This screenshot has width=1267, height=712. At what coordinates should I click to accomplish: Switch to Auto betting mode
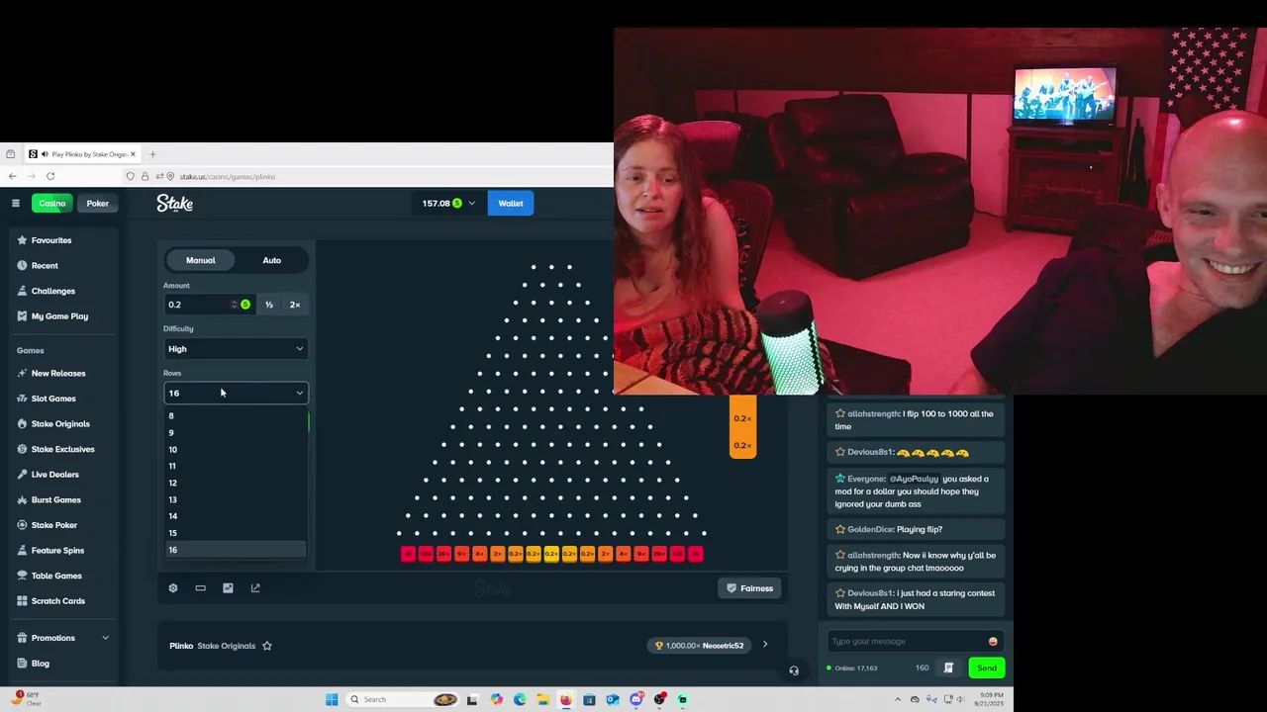(x=271, y=260)
